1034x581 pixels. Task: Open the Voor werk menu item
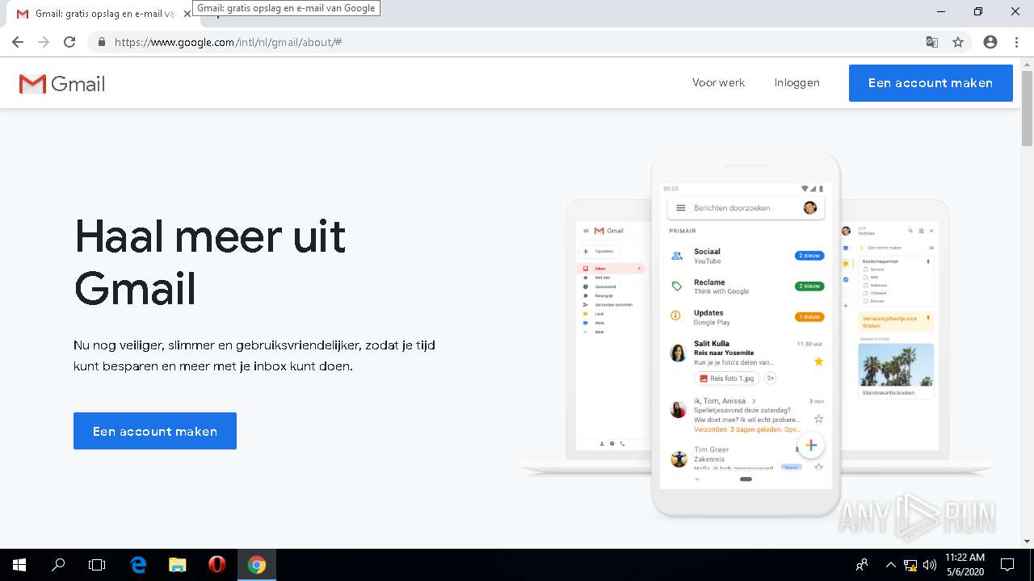[718, 82]
